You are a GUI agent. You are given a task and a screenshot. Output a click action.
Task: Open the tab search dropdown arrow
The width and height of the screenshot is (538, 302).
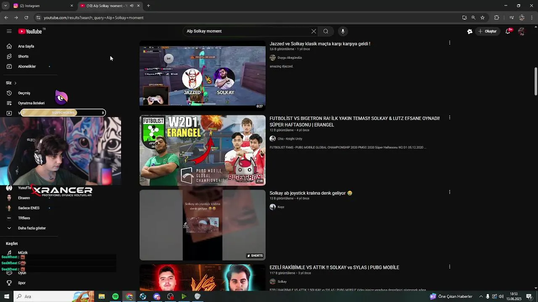(5, 6)
